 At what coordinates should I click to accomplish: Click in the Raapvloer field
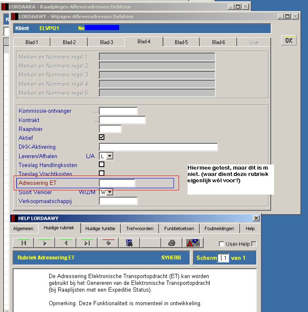(x=110, y=129)
